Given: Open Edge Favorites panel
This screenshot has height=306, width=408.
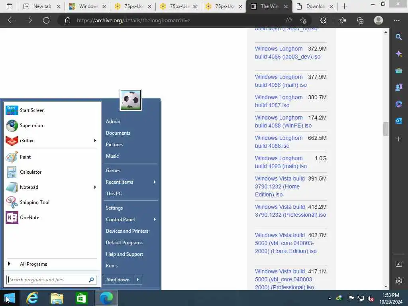Looking at the screenshot, I should pyautogui.click(x=342, y=20).
